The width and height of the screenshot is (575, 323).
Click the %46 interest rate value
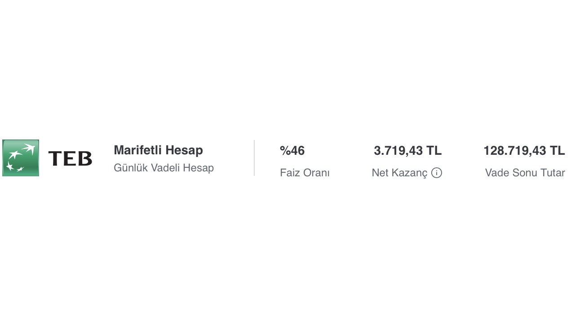(292, 151)
